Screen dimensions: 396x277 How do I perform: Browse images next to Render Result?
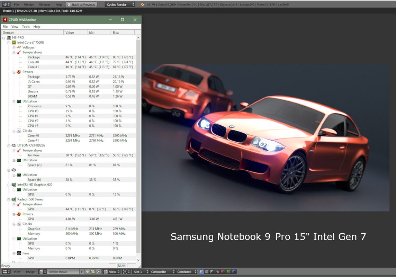click(43, 272)
